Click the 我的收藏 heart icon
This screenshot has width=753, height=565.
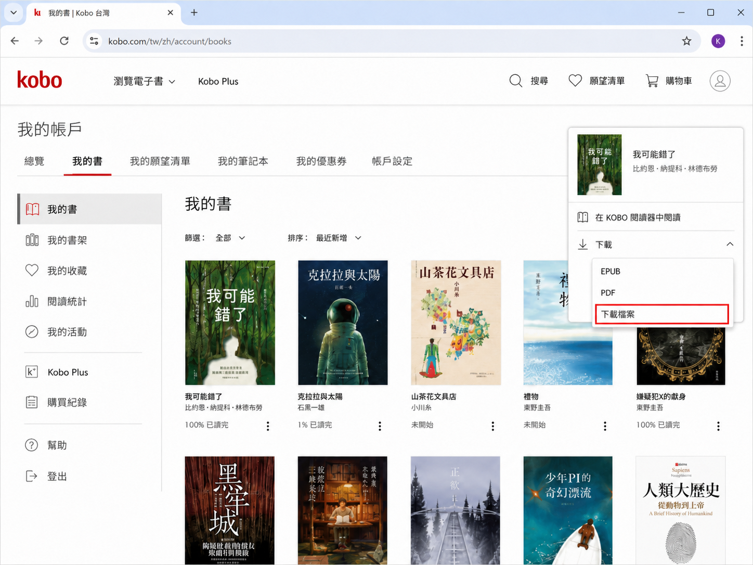[32, 271]
